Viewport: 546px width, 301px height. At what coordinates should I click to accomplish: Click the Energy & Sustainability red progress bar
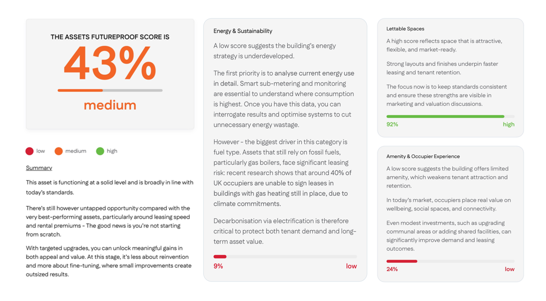(x=285, y=257)
